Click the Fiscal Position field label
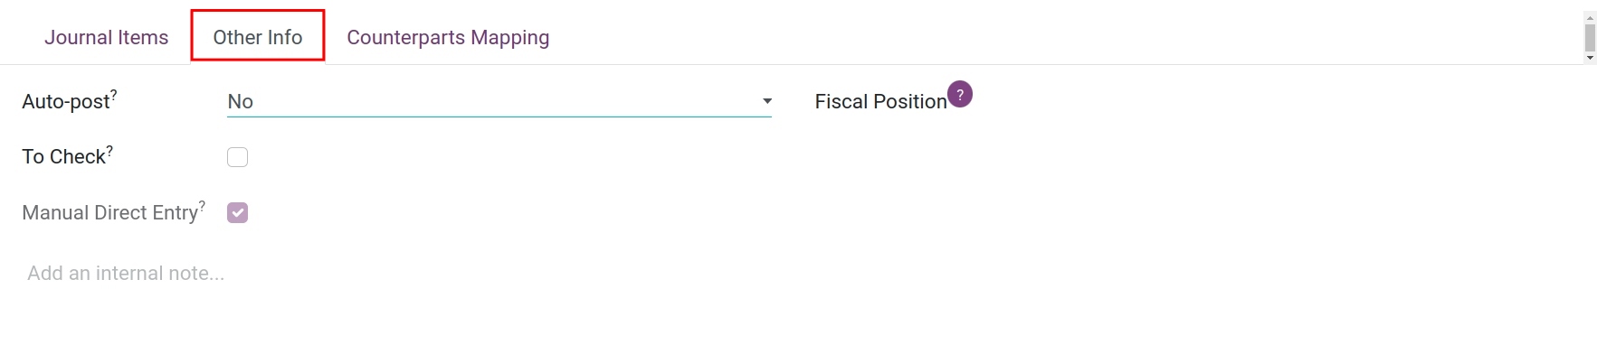The image size is (1597, 345). pyautogui.click(x=880, y=102)
